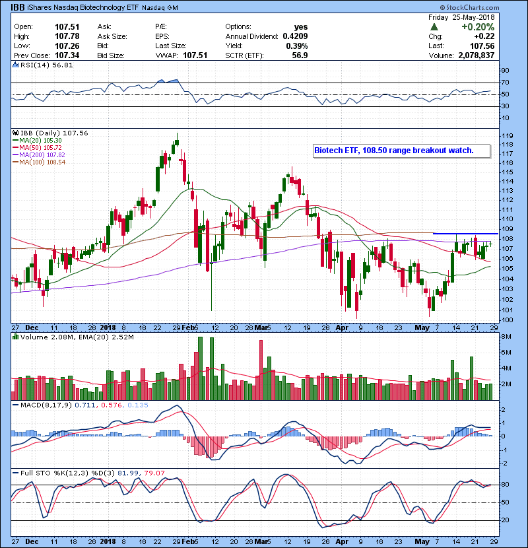Click the 100 price level on right axis
Image resolution: width=528 pixels, height=548 pixels.
(507, 320)
